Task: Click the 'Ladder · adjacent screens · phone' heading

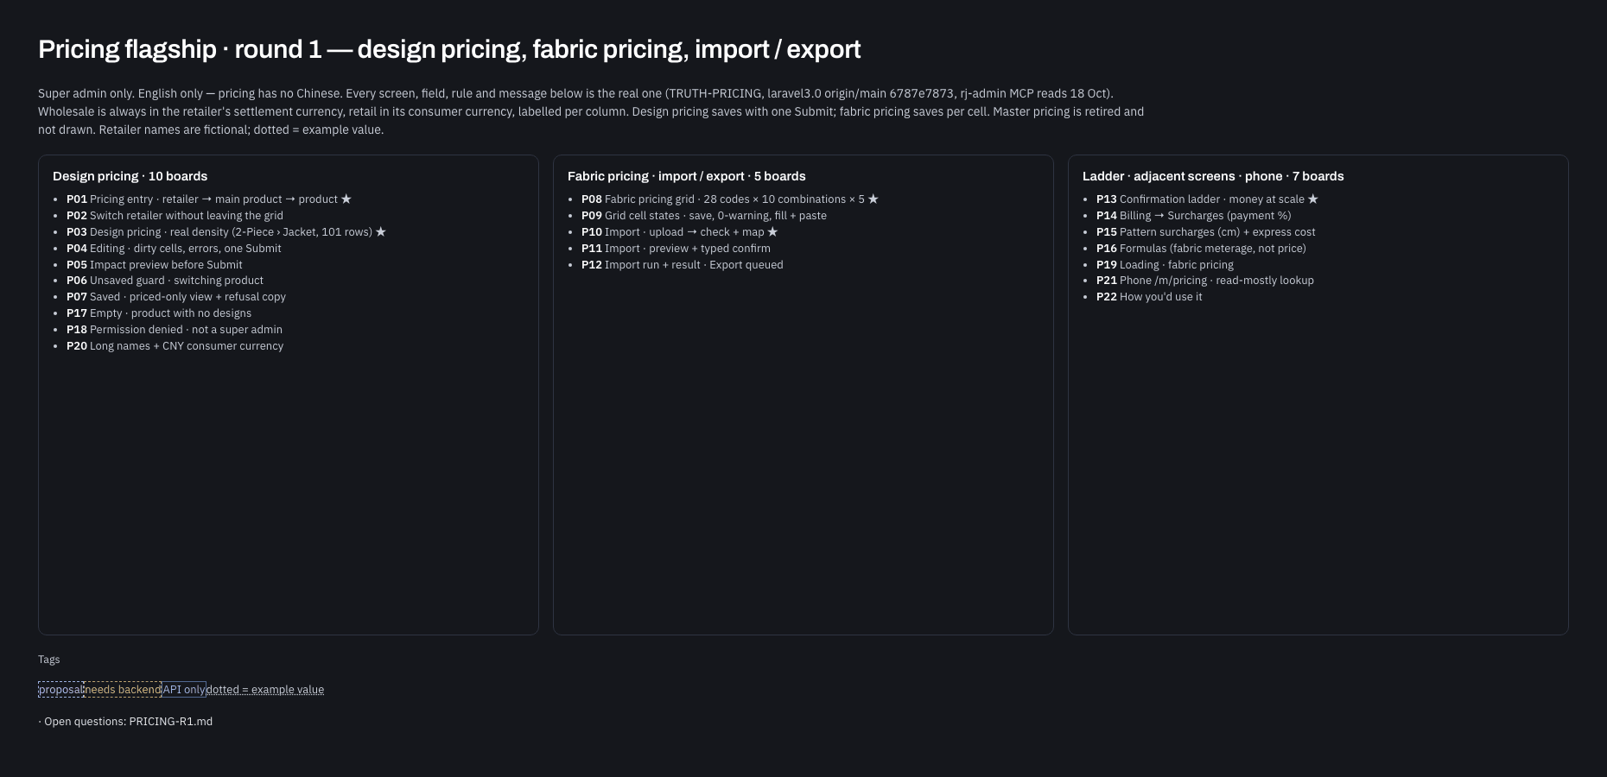Action: (1213, 176)
